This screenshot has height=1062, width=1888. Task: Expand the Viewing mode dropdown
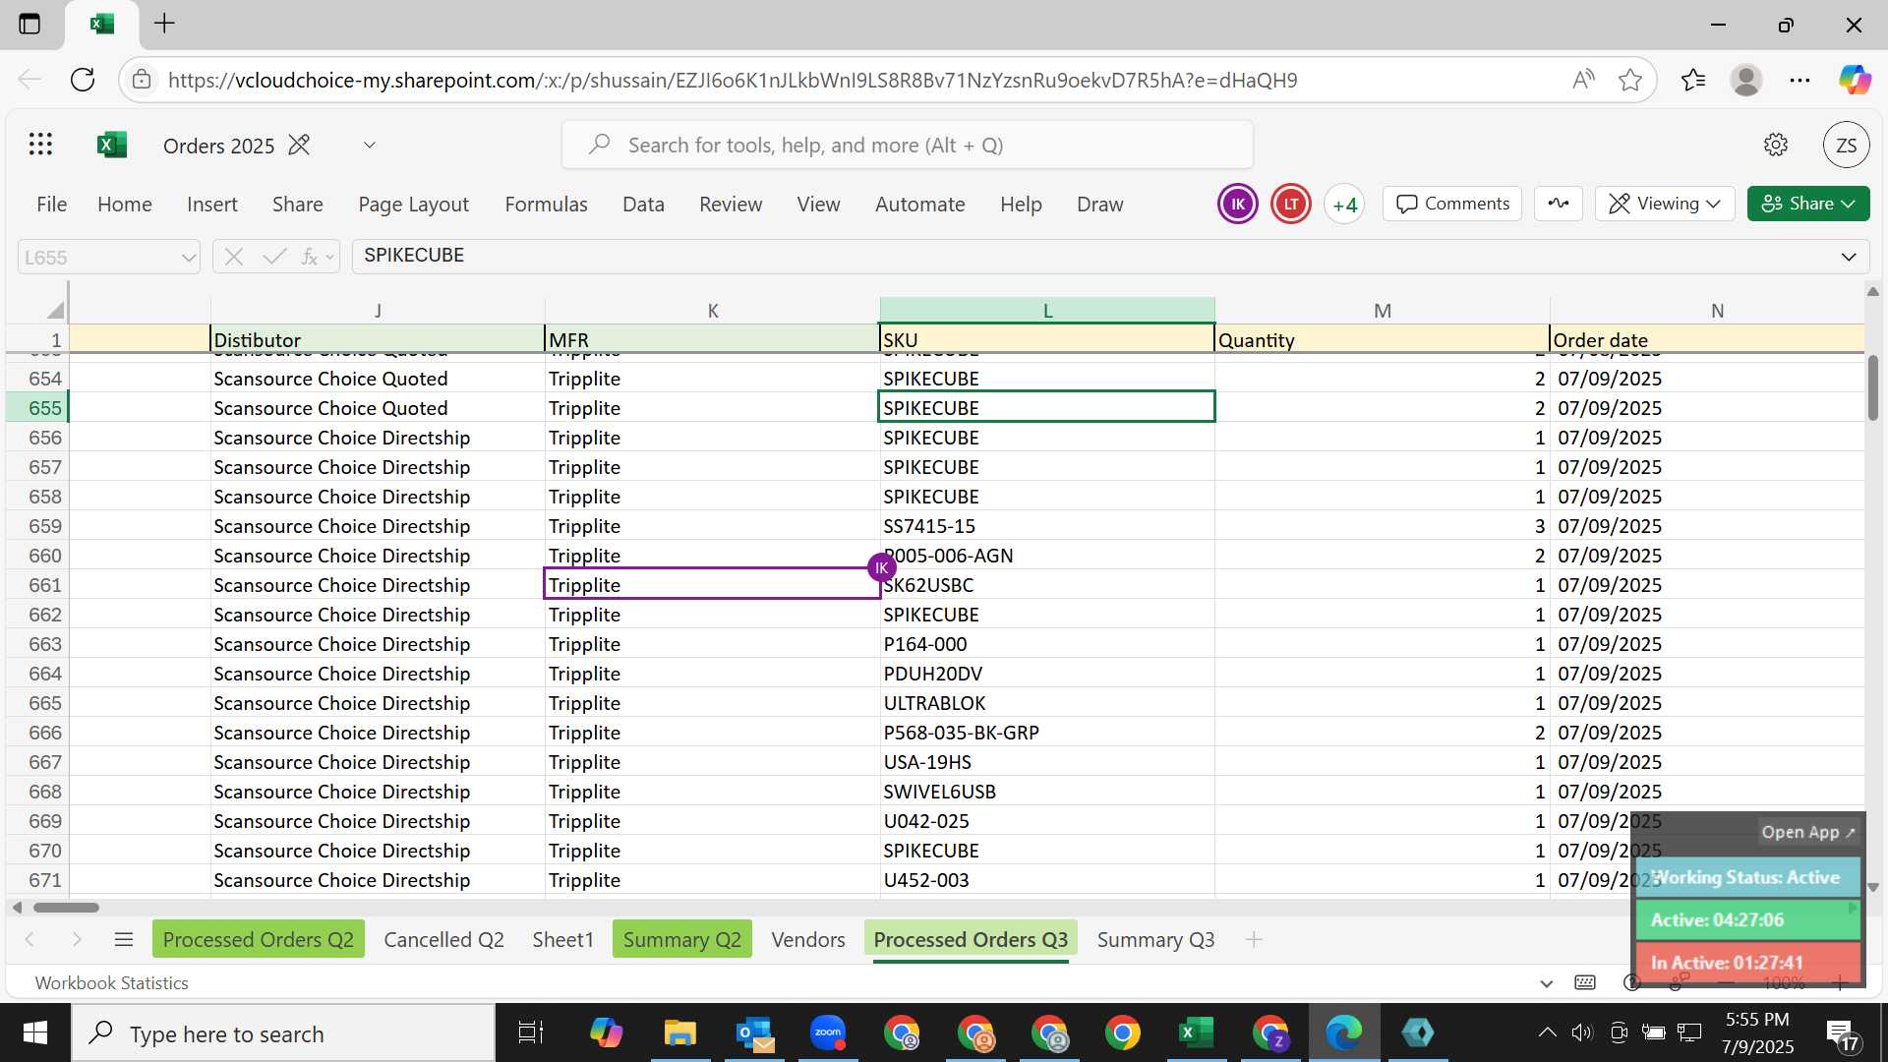1664,204
